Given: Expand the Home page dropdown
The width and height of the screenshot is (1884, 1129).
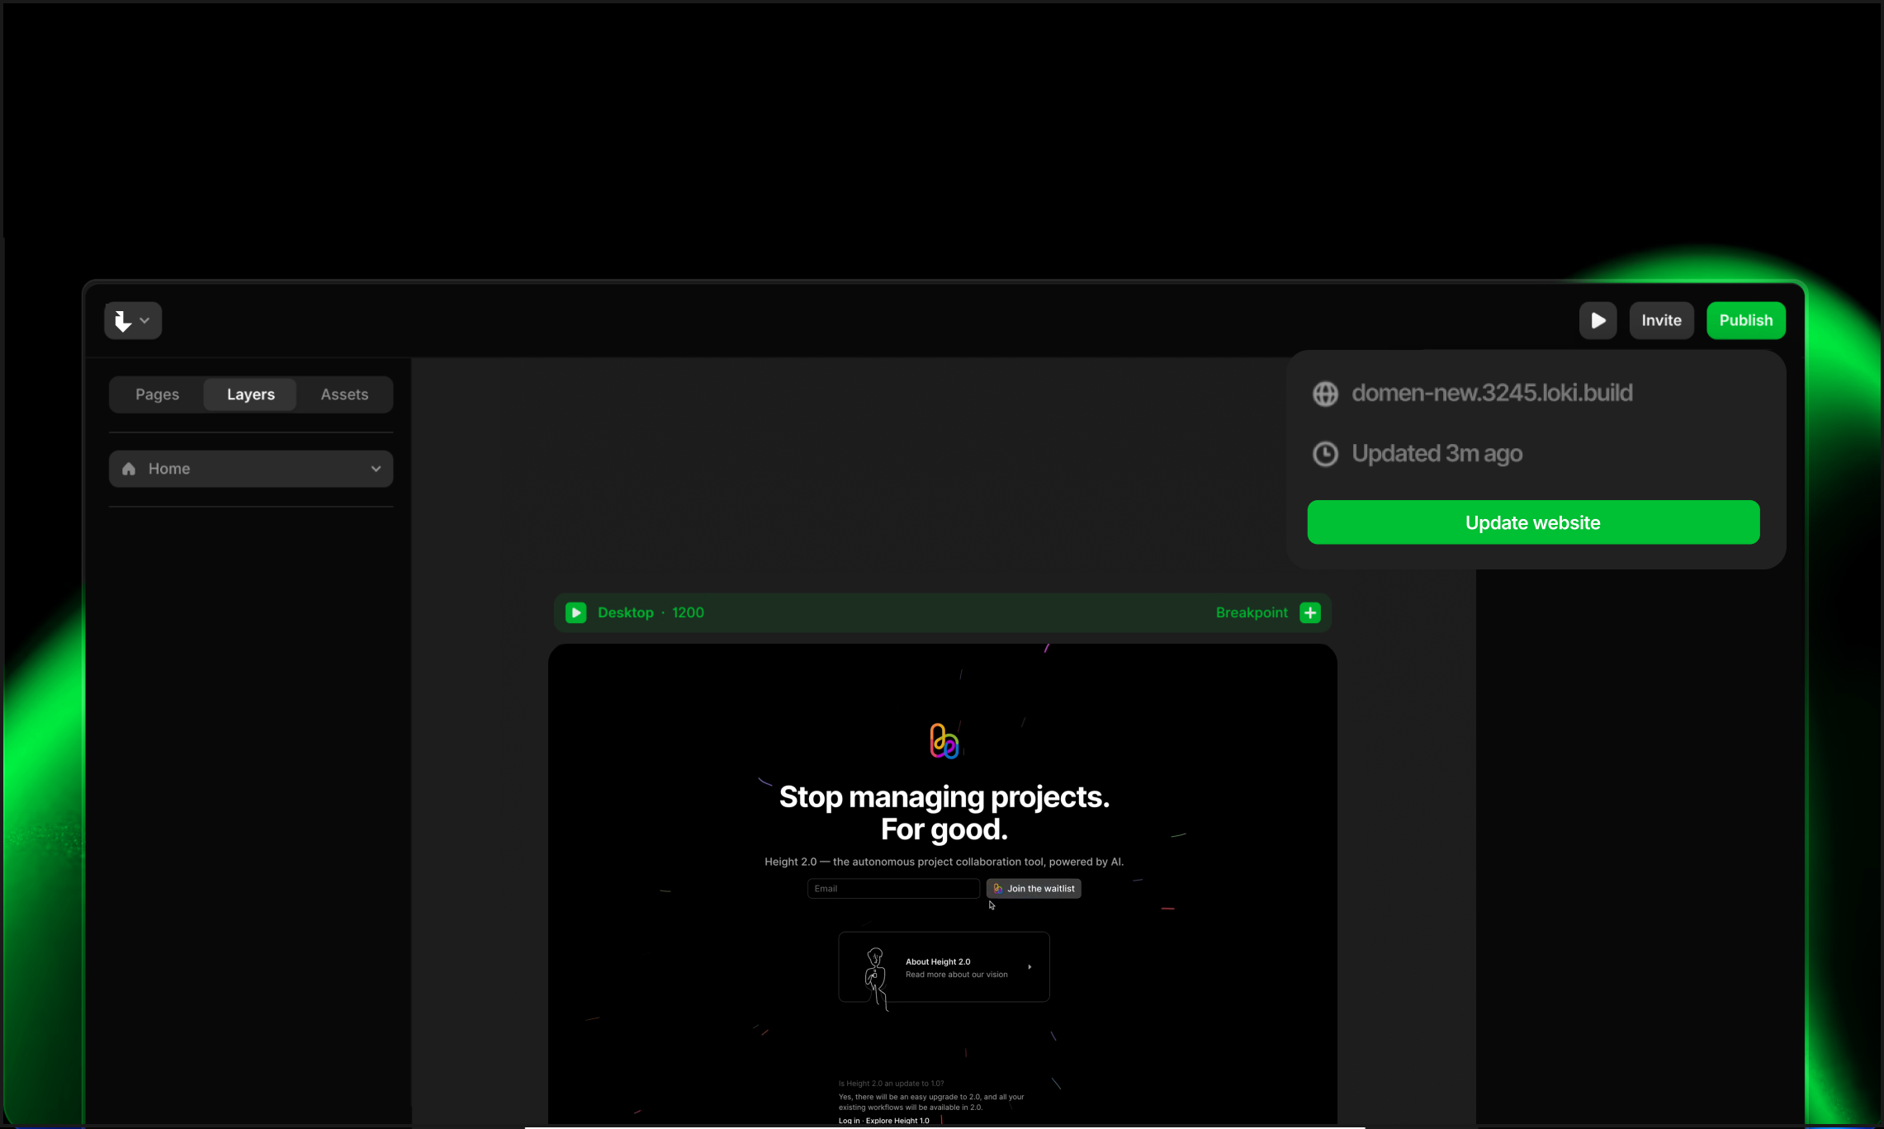Looking at the screenshot, I should pos(251,469).
